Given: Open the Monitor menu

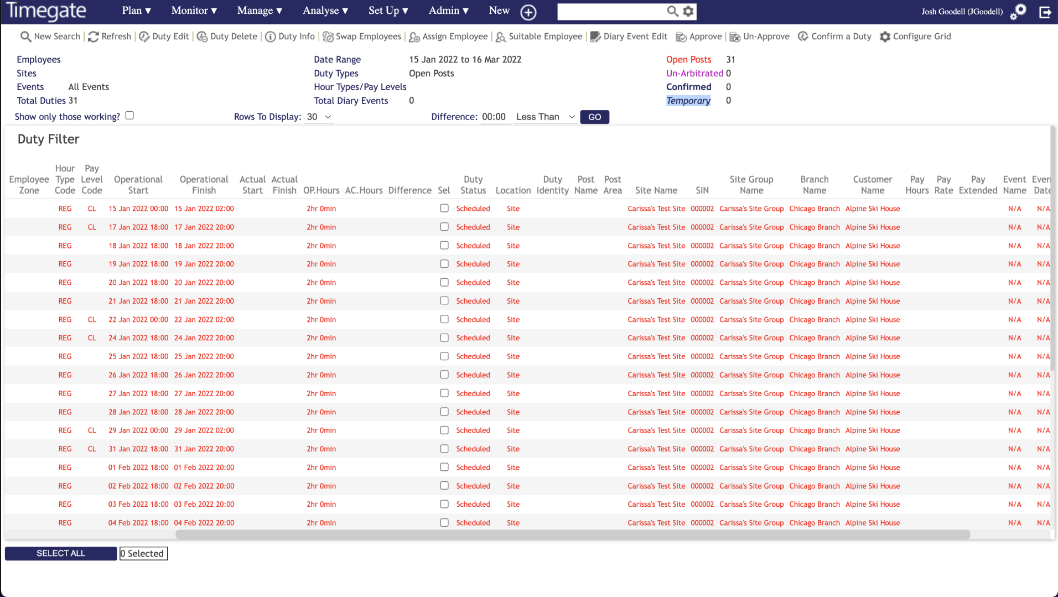Looking at the screenshot, I should coord(193,11).
